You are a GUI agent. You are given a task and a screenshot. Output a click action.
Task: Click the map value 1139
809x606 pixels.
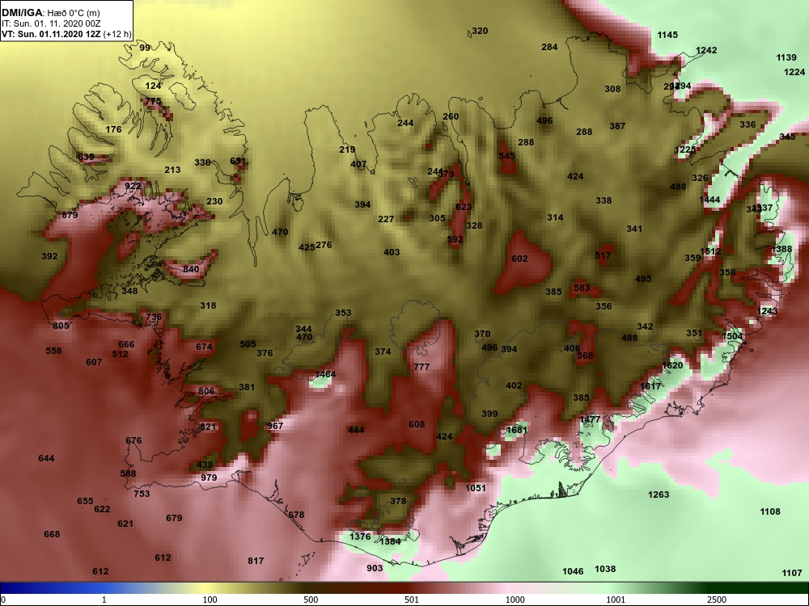(786, 57)
